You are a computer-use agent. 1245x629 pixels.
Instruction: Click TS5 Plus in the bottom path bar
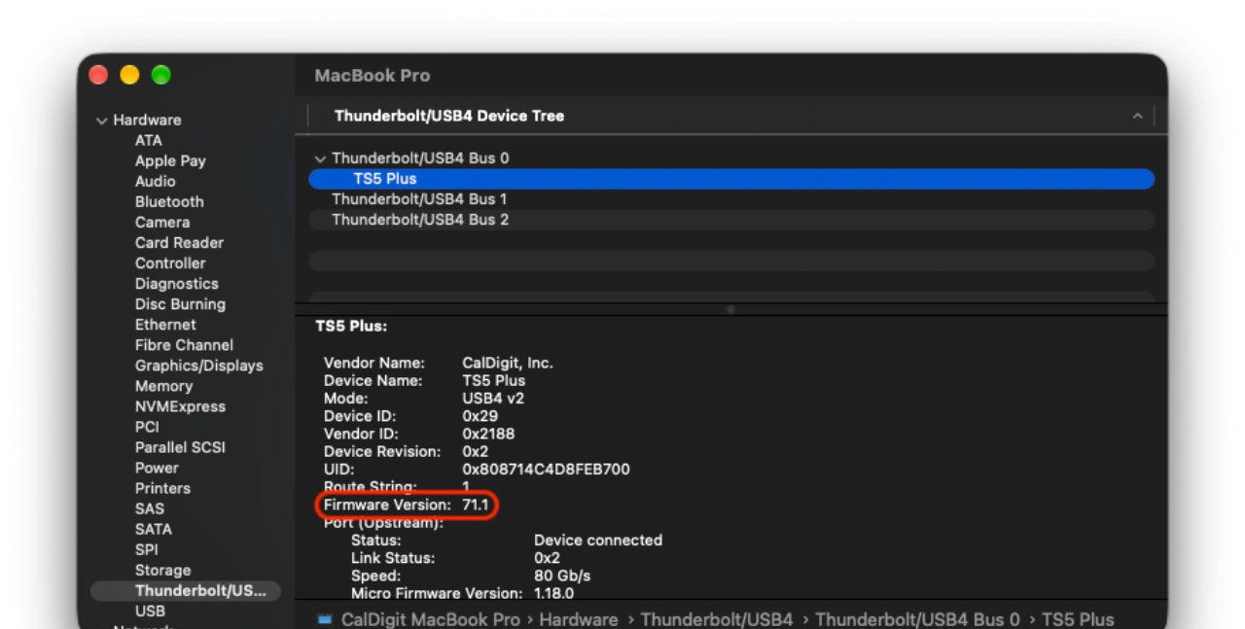click(x=1078, y=619)
